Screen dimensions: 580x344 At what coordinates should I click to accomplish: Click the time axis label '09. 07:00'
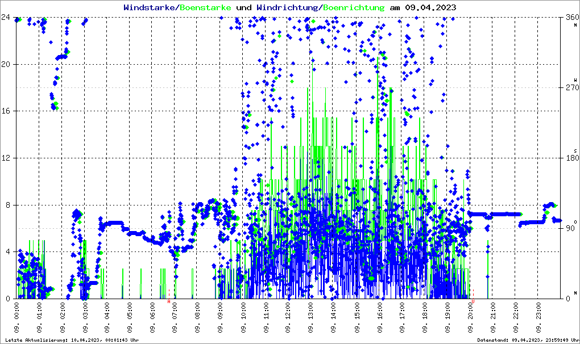(x=175, y=318)
